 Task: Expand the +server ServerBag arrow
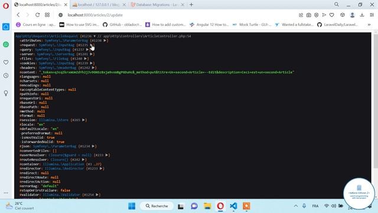click(91, 54)
